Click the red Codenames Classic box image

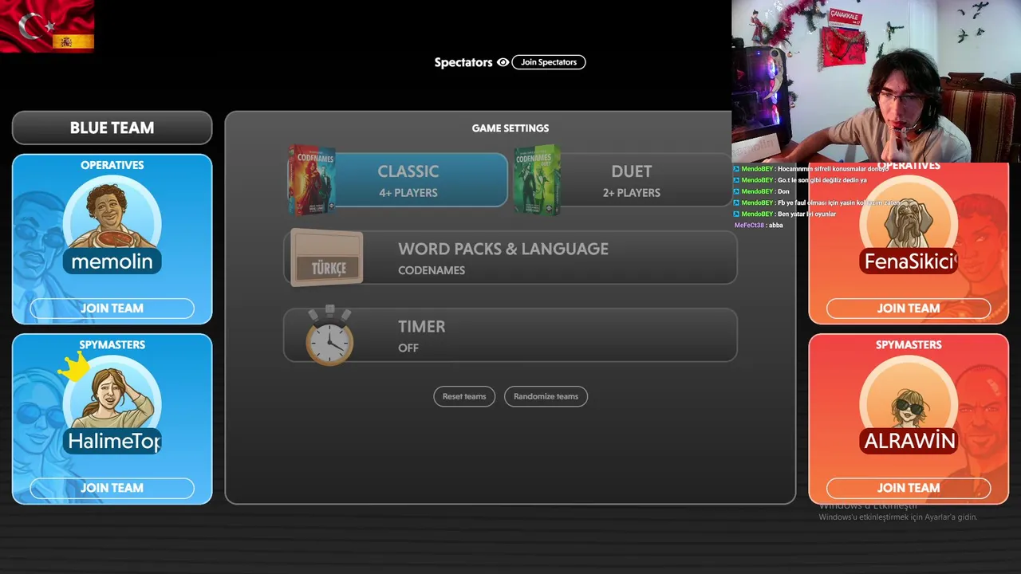(312, 180)
